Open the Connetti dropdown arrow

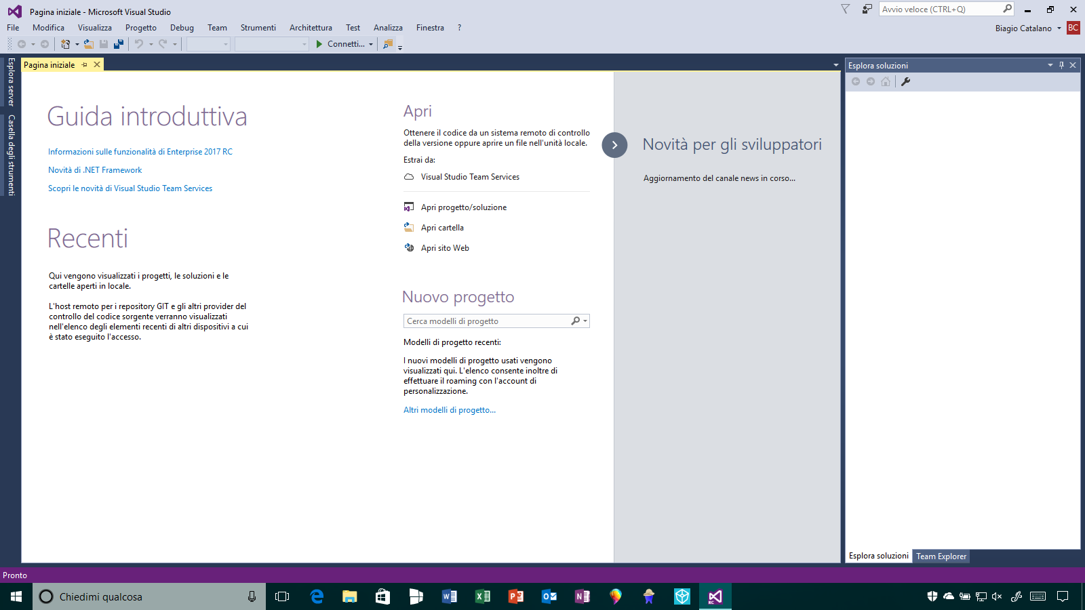371,44
